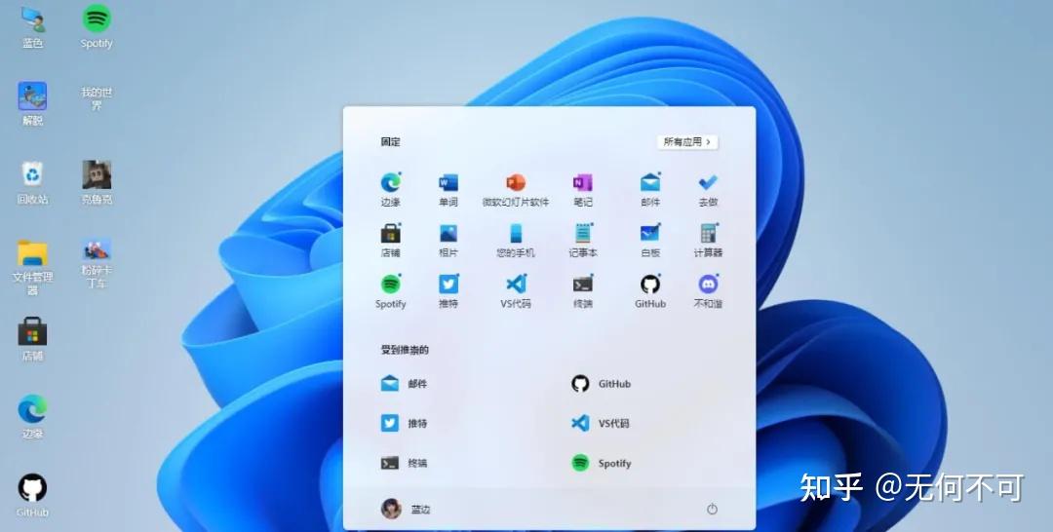Open recommended item Spotify
Viewport: 1053px width, 532px height.
601,463
